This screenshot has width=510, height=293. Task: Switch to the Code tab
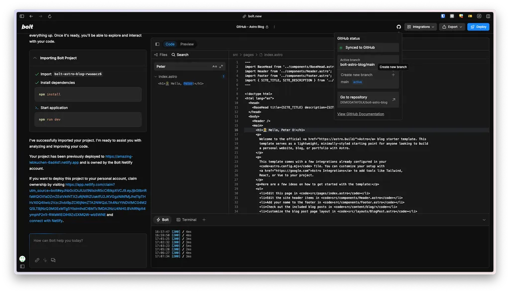point(170,44)
